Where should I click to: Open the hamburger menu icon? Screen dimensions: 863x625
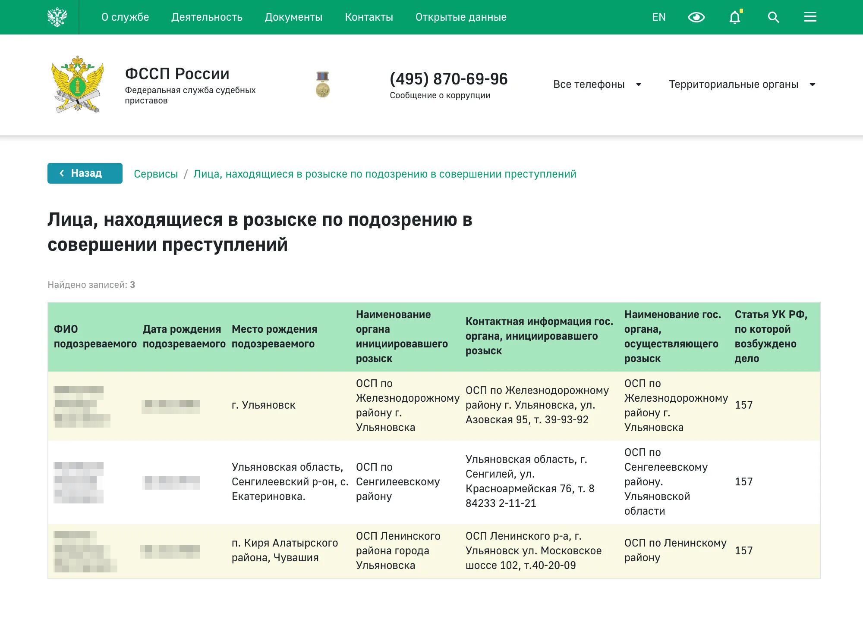(x=810, y=17)
